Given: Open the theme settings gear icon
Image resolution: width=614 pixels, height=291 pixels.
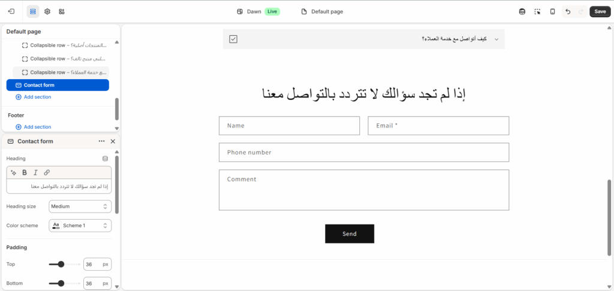Looking at the screenshot, I should click(47, 11).
